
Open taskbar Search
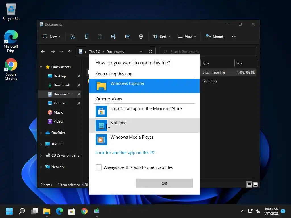[22, 211]
